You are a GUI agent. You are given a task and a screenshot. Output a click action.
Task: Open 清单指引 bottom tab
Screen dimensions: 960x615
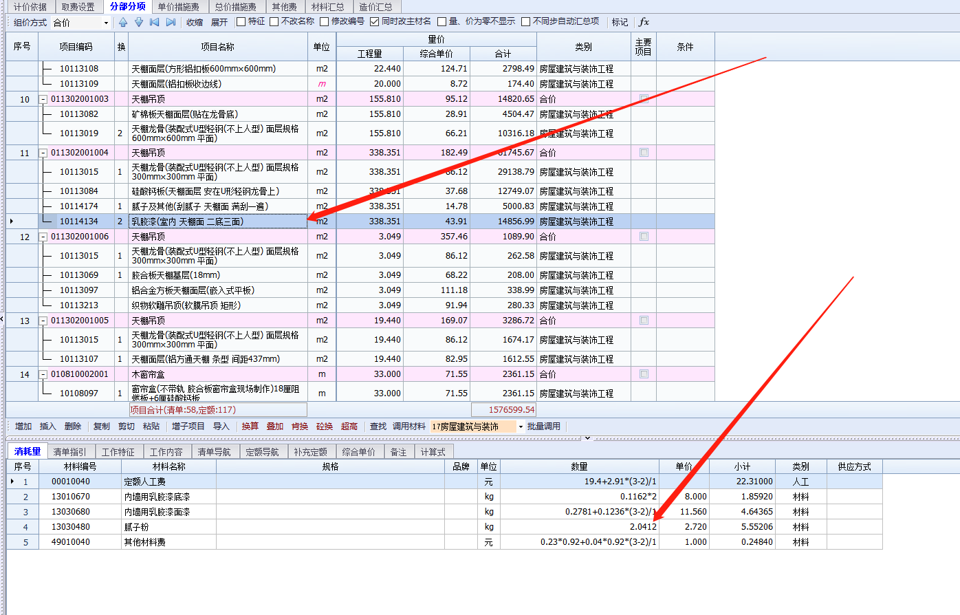click(x=70, y=452)
